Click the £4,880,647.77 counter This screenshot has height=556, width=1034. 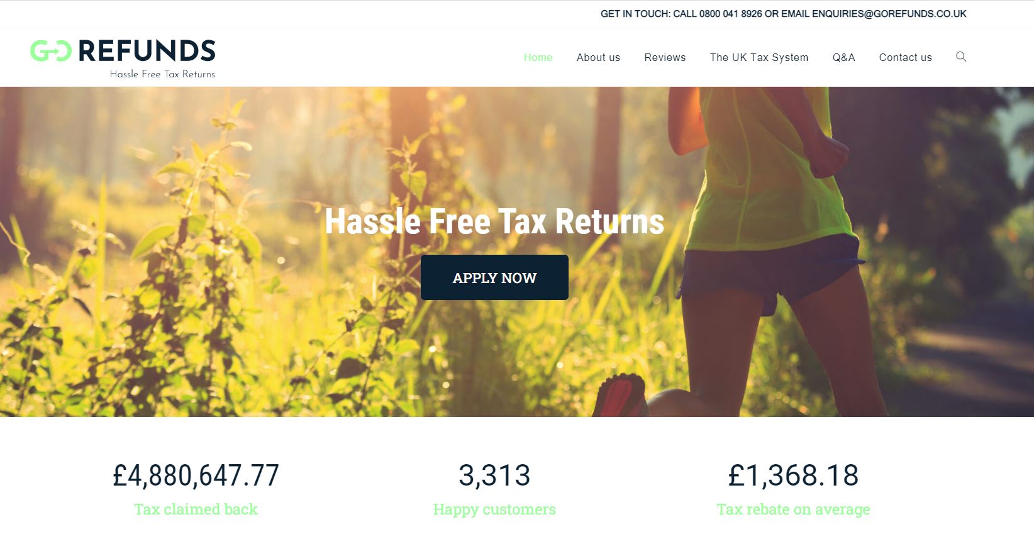coord(196,475)
